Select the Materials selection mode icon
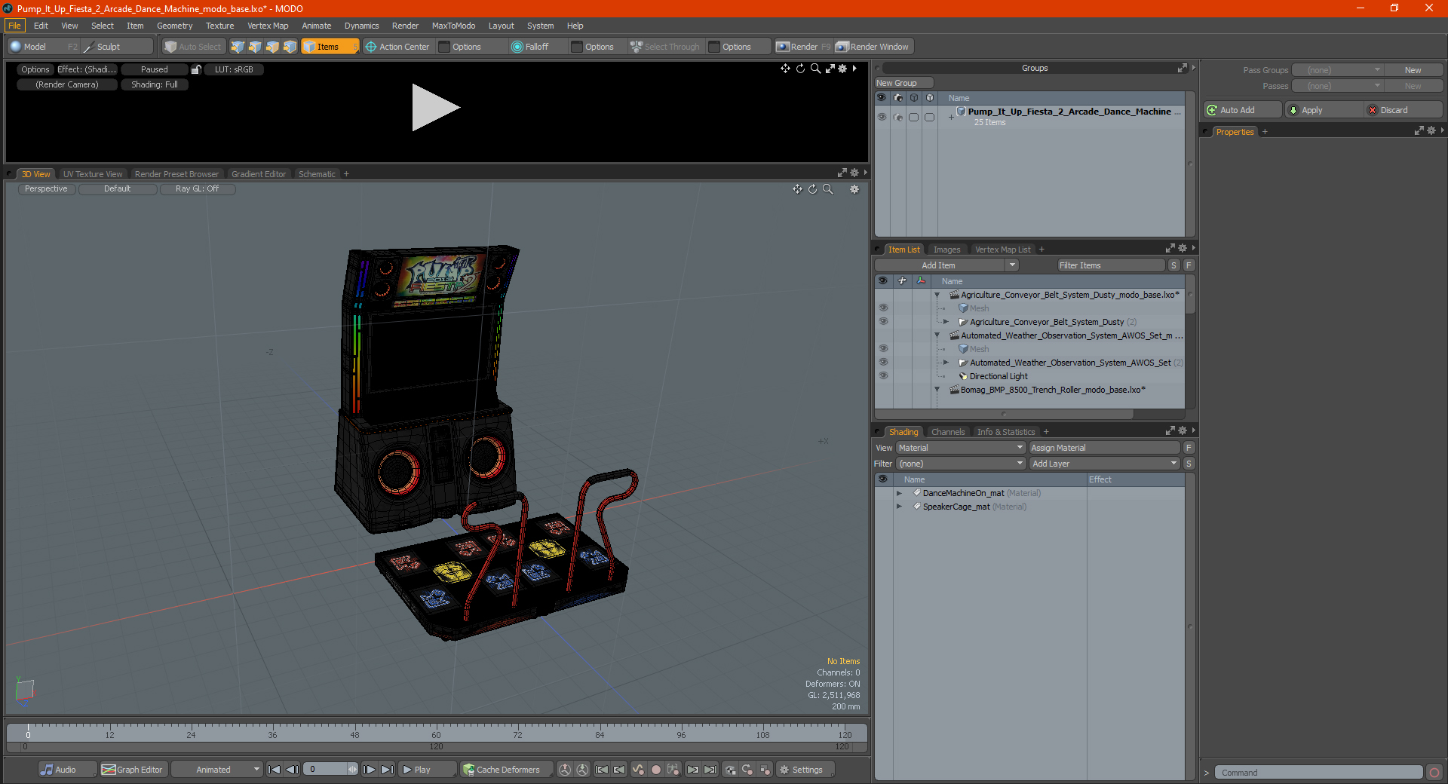1448x784 pixels. point(290,47)
